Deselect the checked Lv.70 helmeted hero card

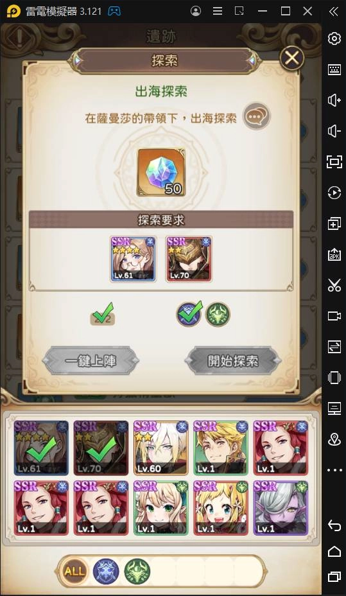101,448
